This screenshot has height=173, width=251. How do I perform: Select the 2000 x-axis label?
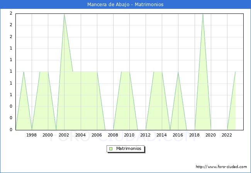48,135
